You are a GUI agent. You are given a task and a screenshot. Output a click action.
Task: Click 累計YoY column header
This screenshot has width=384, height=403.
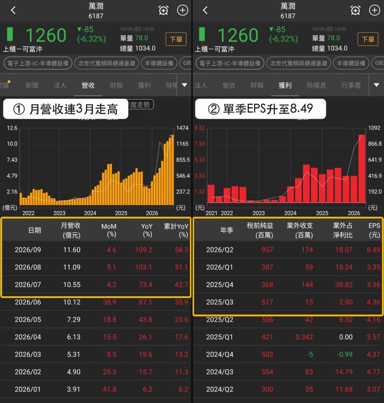point(176,230)
